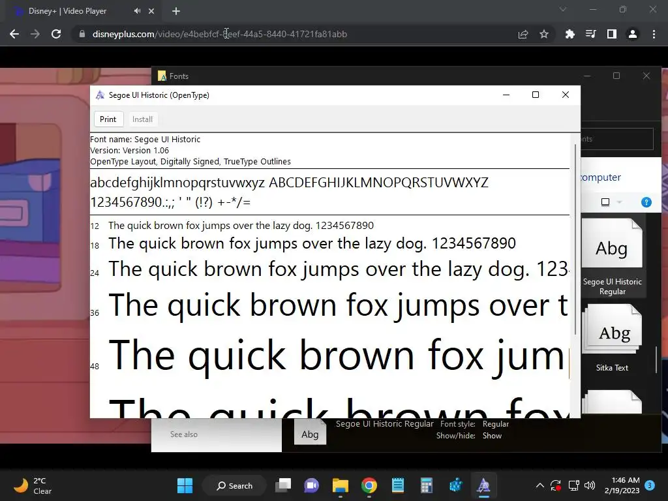668x501 pixels.
Task: Click the view options icon in Fonts window
Action: pyautogui.click(x=605, y=202)
